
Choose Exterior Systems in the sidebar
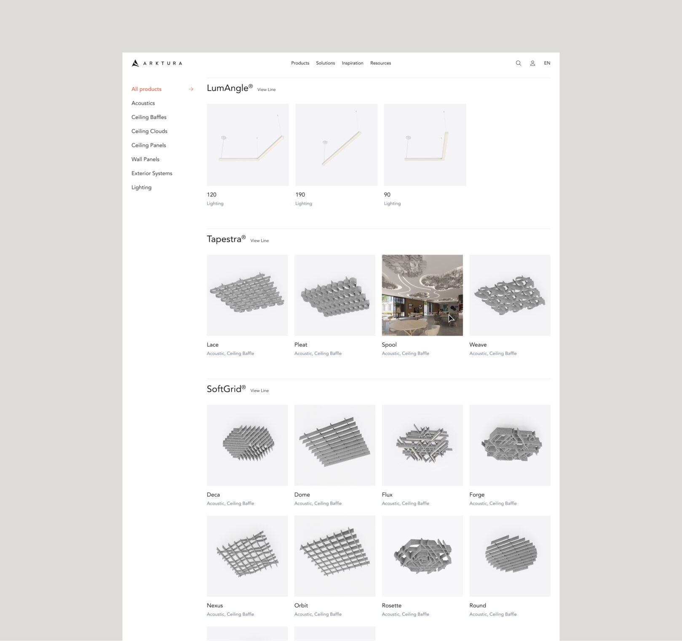(x=152, y=173)
